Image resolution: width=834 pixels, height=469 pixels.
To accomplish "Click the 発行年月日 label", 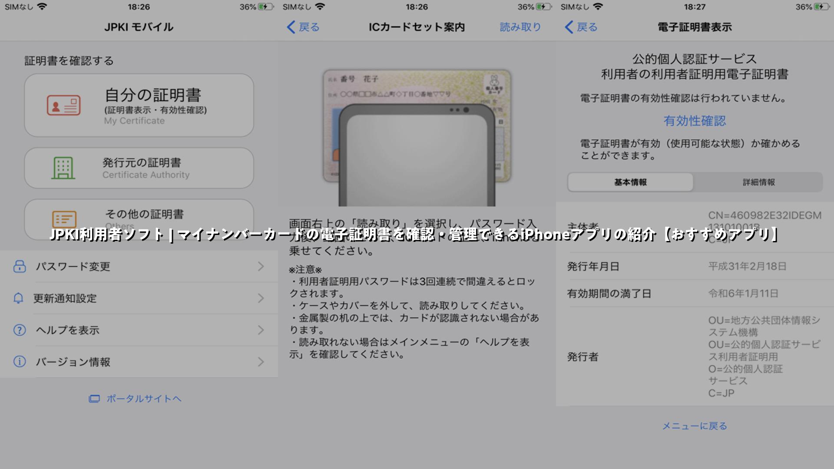I will [x=593, y=266].
